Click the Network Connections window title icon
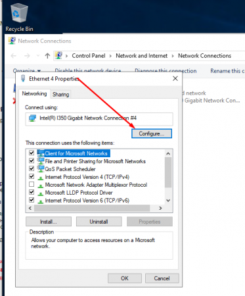 click(12, 41)
